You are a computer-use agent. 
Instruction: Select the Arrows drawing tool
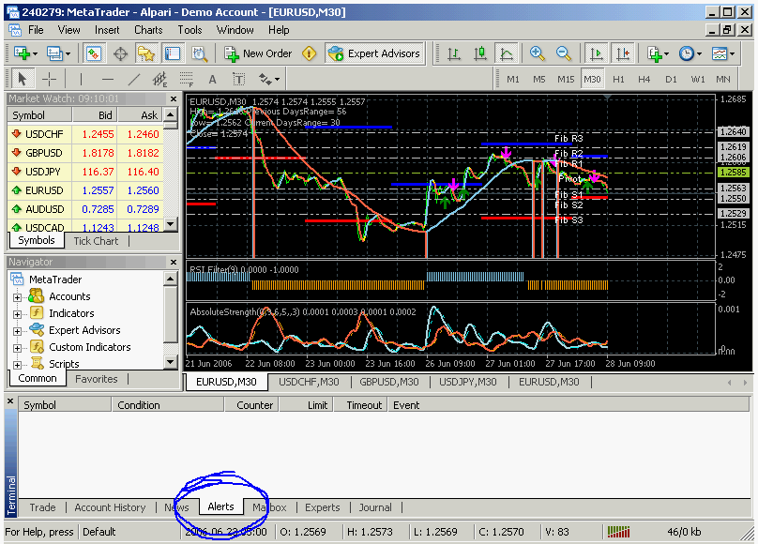(265, 79)
